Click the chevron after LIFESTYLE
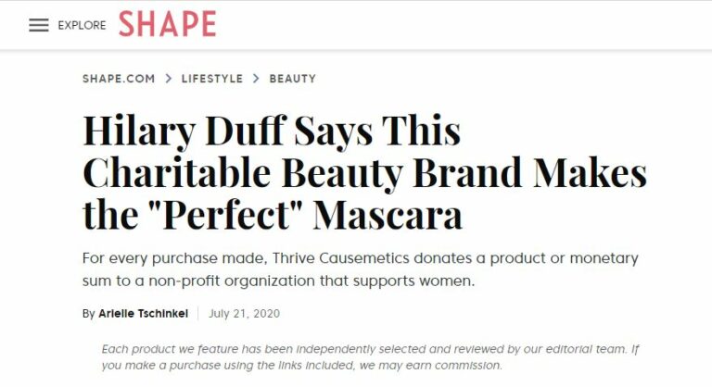This screenshot has height=387, width=712. [x=256, y=79]
